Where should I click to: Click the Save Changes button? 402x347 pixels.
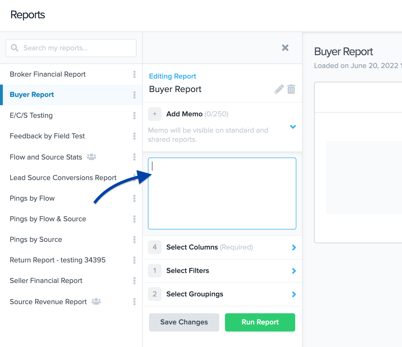pos(184,322)
